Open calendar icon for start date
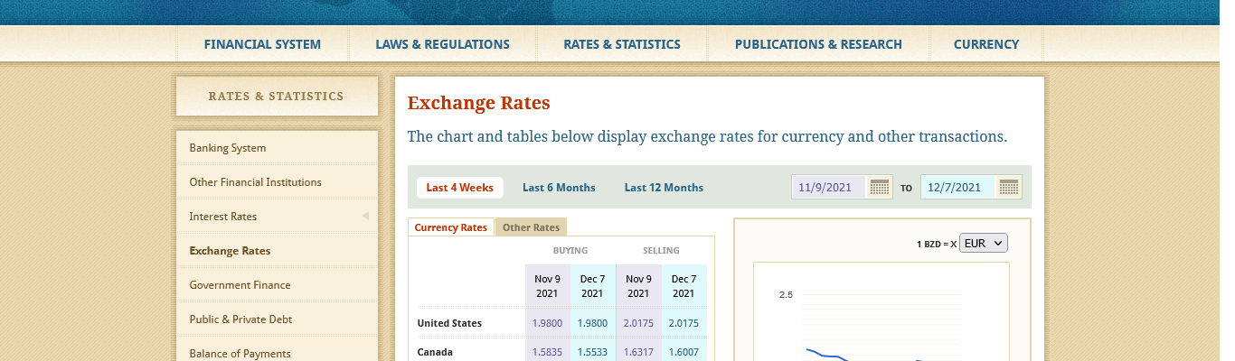This screenshot has width=1235, height=361. [879, 188]
